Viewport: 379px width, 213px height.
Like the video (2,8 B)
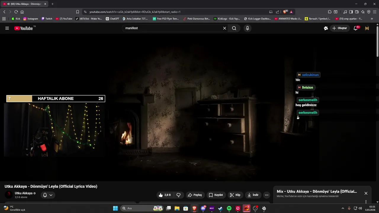click(x=165, y=195)
